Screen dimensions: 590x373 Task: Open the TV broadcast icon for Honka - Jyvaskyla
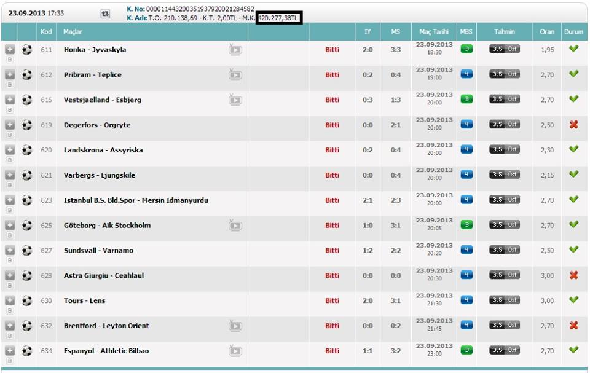pyautogui.click(x=235, y=50)
